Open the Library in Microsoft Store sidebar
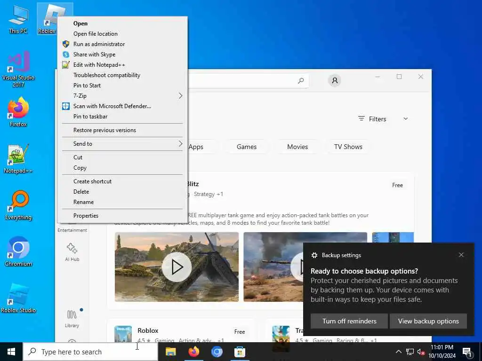Image resolution: width=482 pixels, height=361 pixels. pyautogui.click(x=72, y=319)
